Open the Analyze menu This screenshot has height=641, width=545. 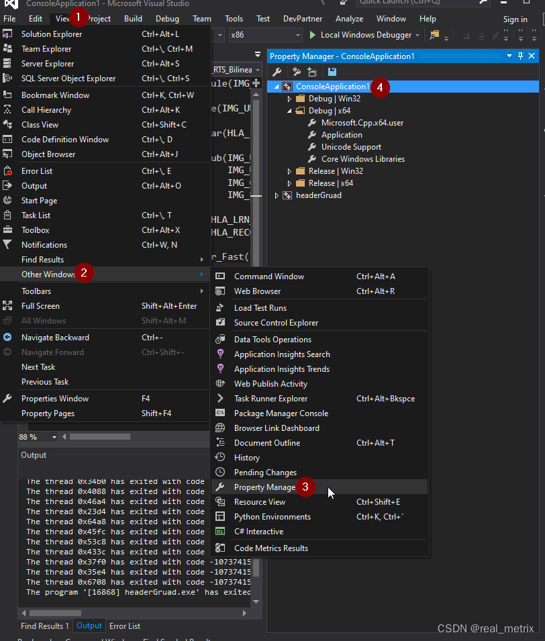click(x=349, y=19)
